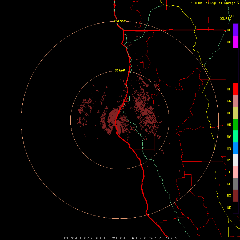This screenshot has height=240, width=240.
Task: Pick the blue WS legend swatch
Action: [235, 148]
